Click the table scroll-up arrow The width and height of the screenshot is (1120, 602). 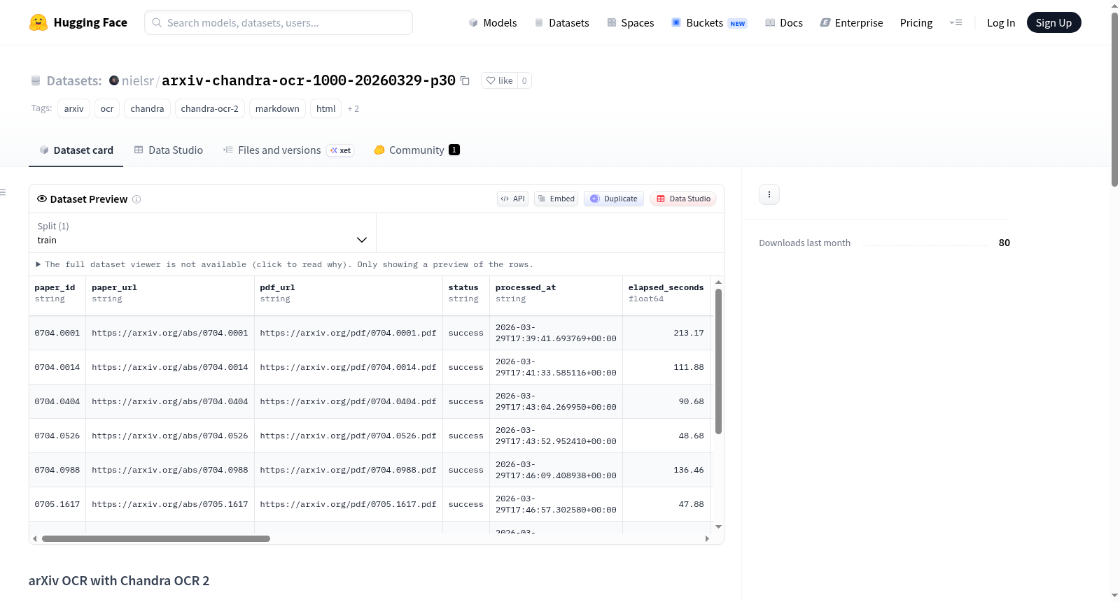(x=718, y=282)
